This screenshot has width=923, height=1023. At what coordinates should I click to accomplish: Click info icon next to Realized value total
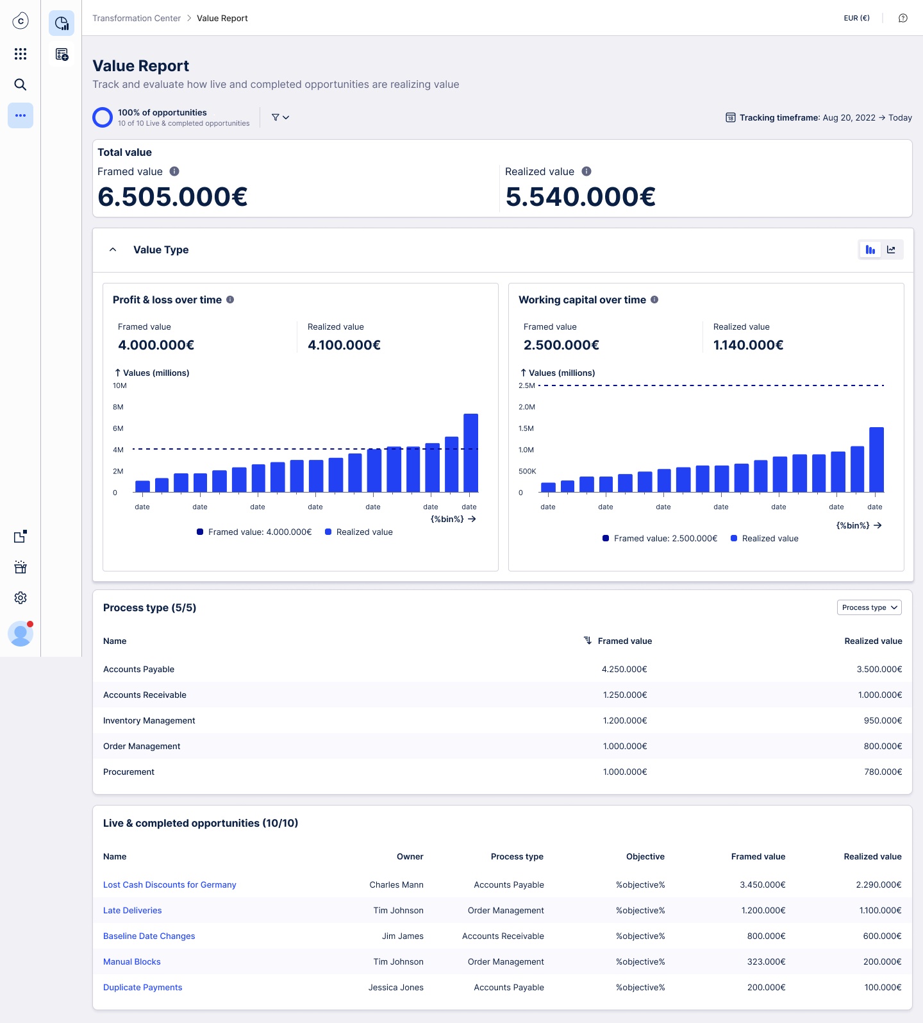[x=586, y=171]
